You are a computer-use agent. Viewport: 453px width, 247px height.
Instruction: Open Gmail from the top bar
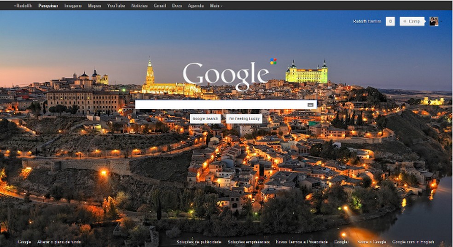pyautogui.click(x=160, y=6)
